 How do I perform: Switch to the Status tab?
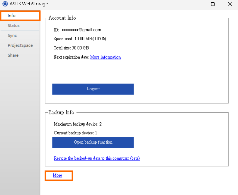point(20,26)
